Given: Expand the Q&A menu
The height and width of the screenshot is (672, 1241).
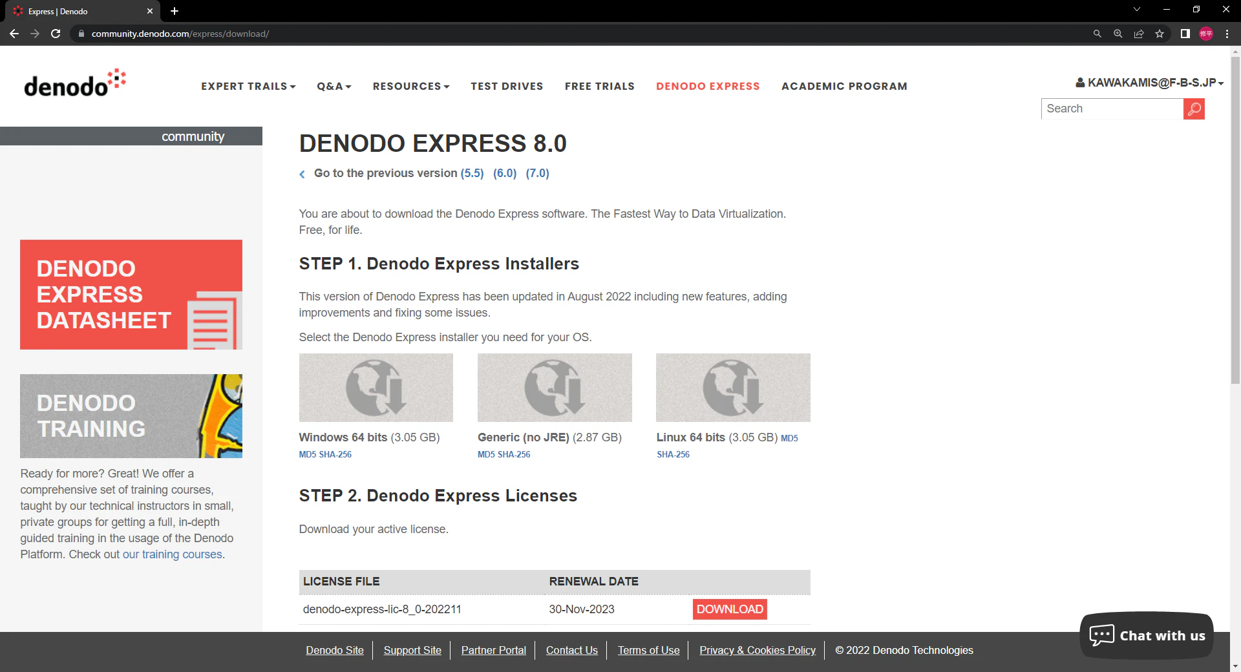Looking at the screenshot, I should [334, 87].
